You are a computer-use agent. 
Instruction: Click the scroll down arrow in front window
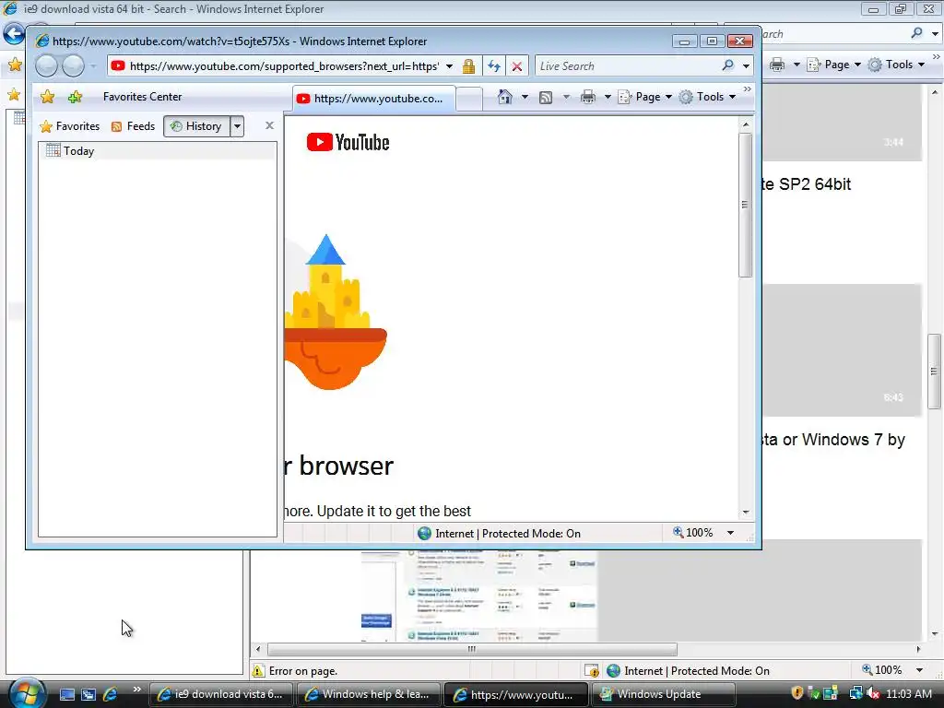(x=745, y=513)
